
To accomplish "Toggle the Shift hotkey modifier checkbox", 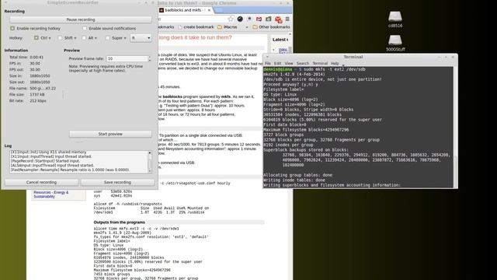I will (x=60, y=38).
